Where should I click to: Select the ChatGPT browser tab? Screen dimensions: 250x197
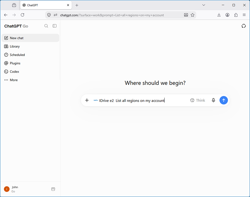[x=46, y=5]
